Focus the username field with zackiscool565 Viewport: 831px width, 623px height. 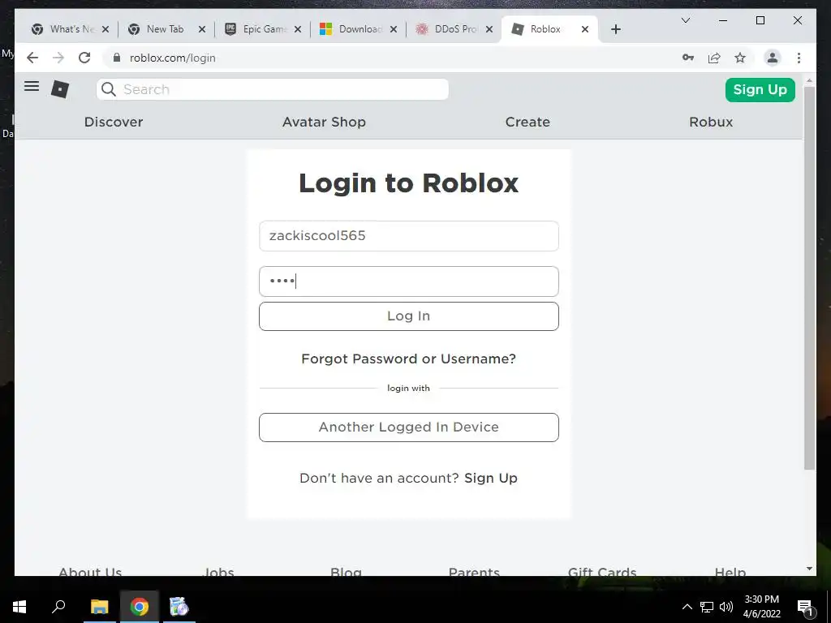click(x=409, y=236)
